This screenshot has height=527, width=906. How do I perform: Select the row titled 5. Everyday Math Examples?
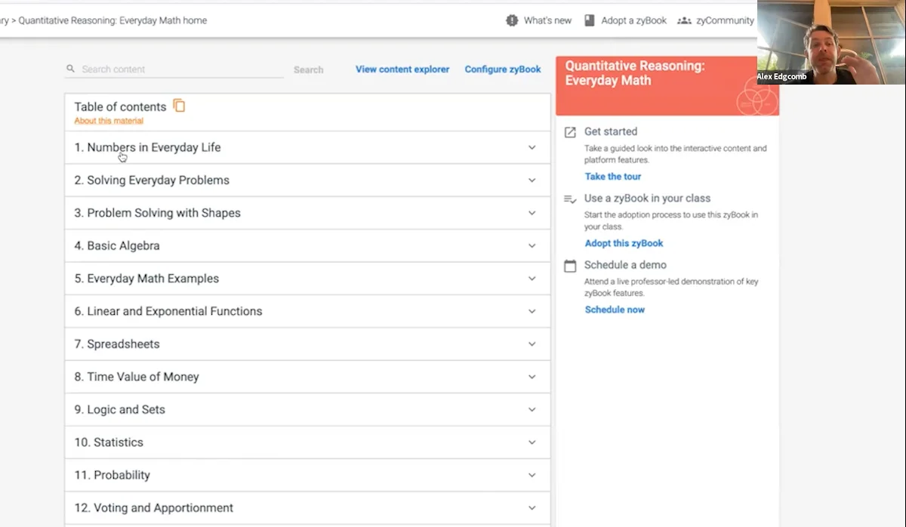coord(308,279)
